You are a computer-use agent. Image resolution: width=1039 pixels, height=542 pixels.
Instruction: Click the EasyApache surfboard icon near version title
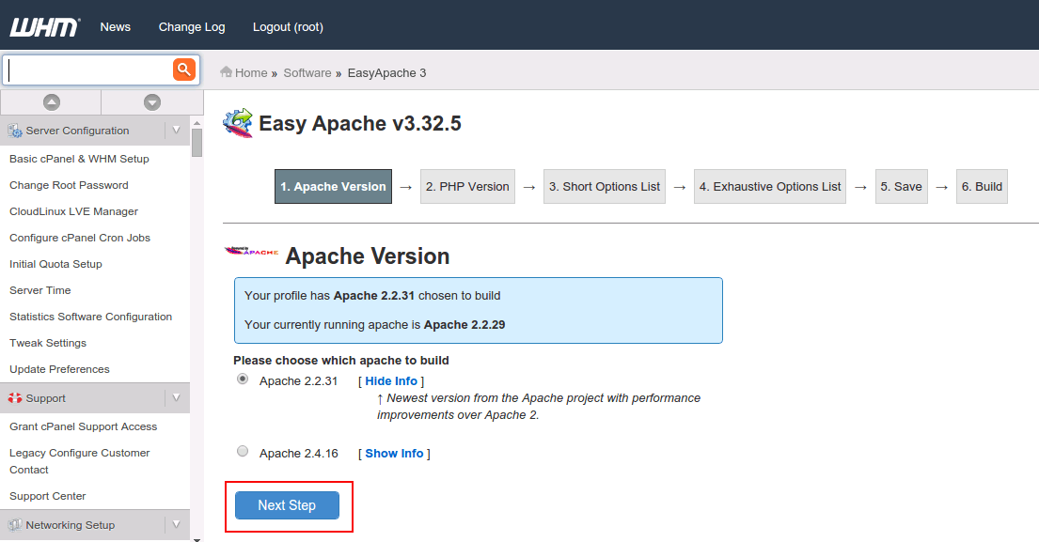point(238,123)
